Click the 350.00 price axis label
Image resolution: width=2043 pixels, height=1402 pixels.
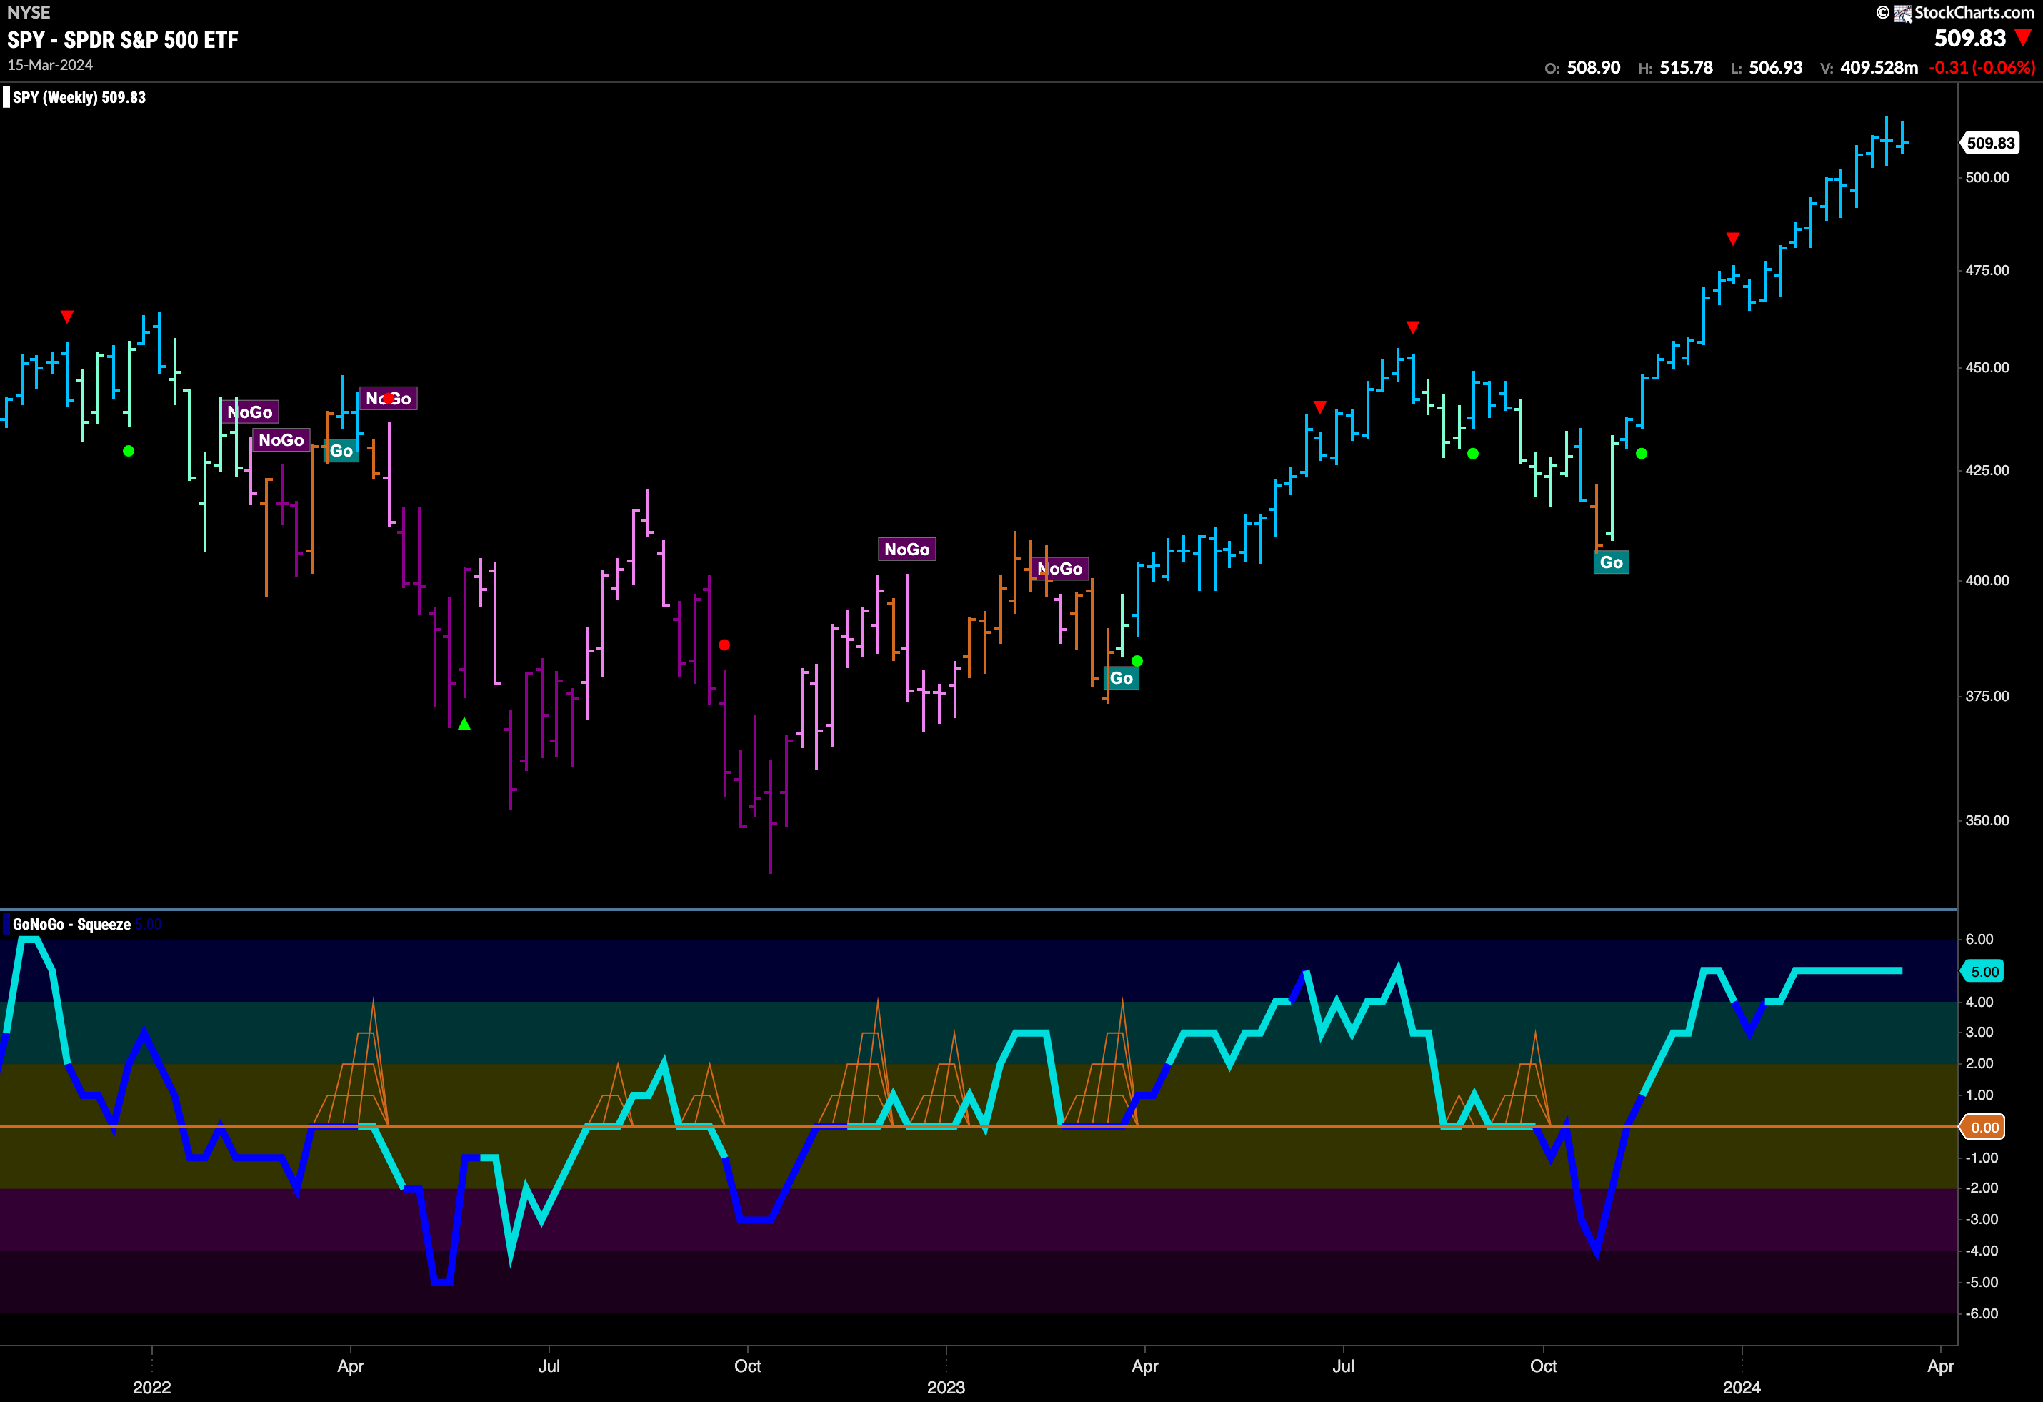click(1987, 820)
